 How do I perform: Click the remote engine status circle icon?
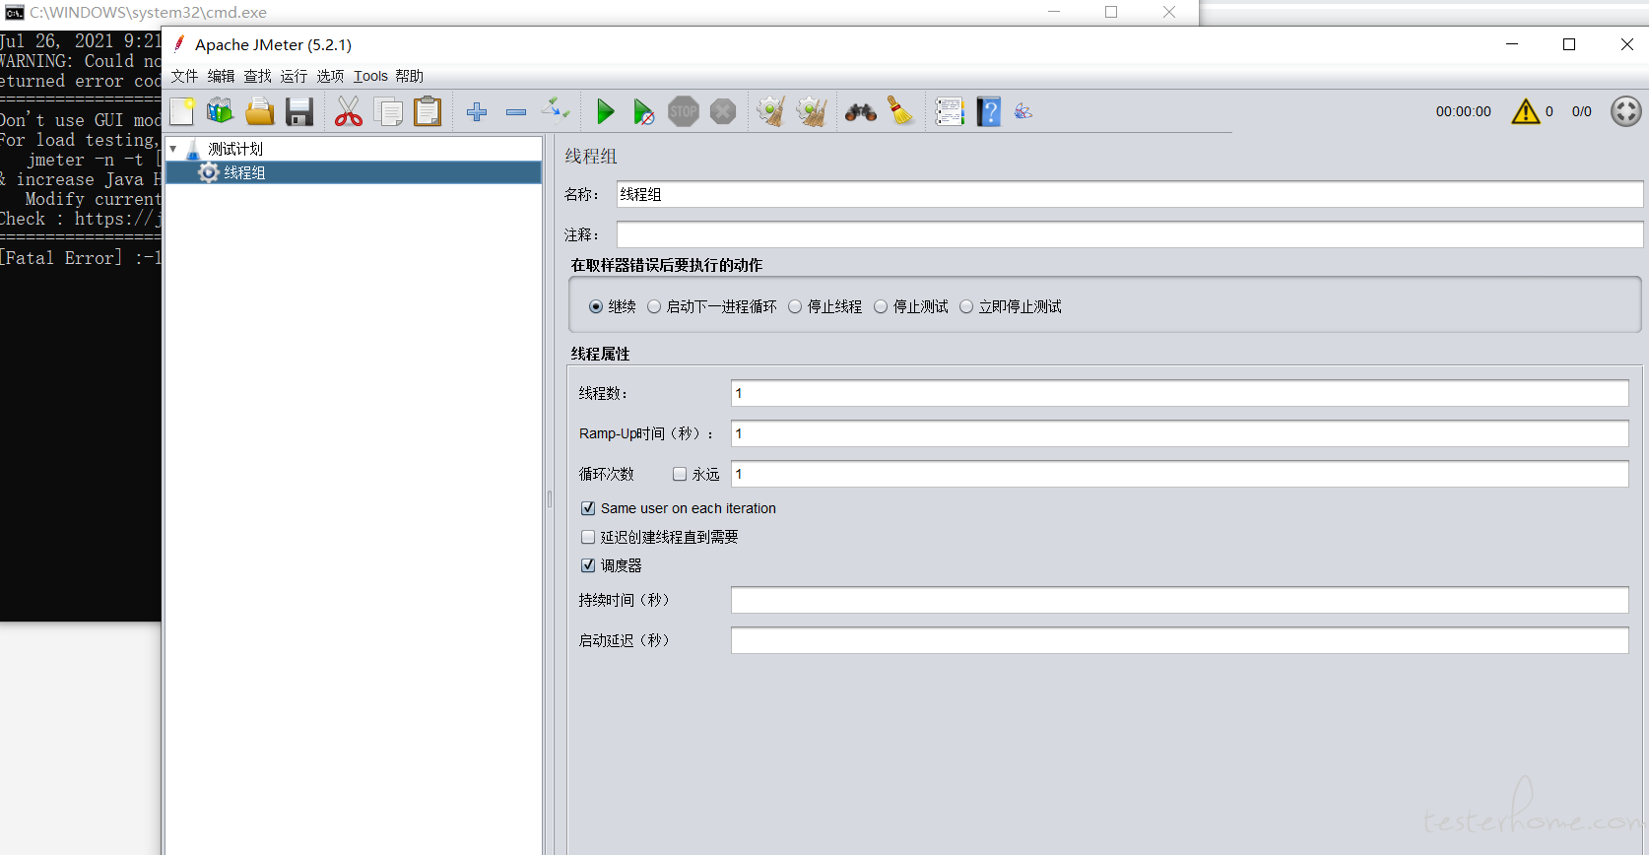click(x=1626, y=111)
